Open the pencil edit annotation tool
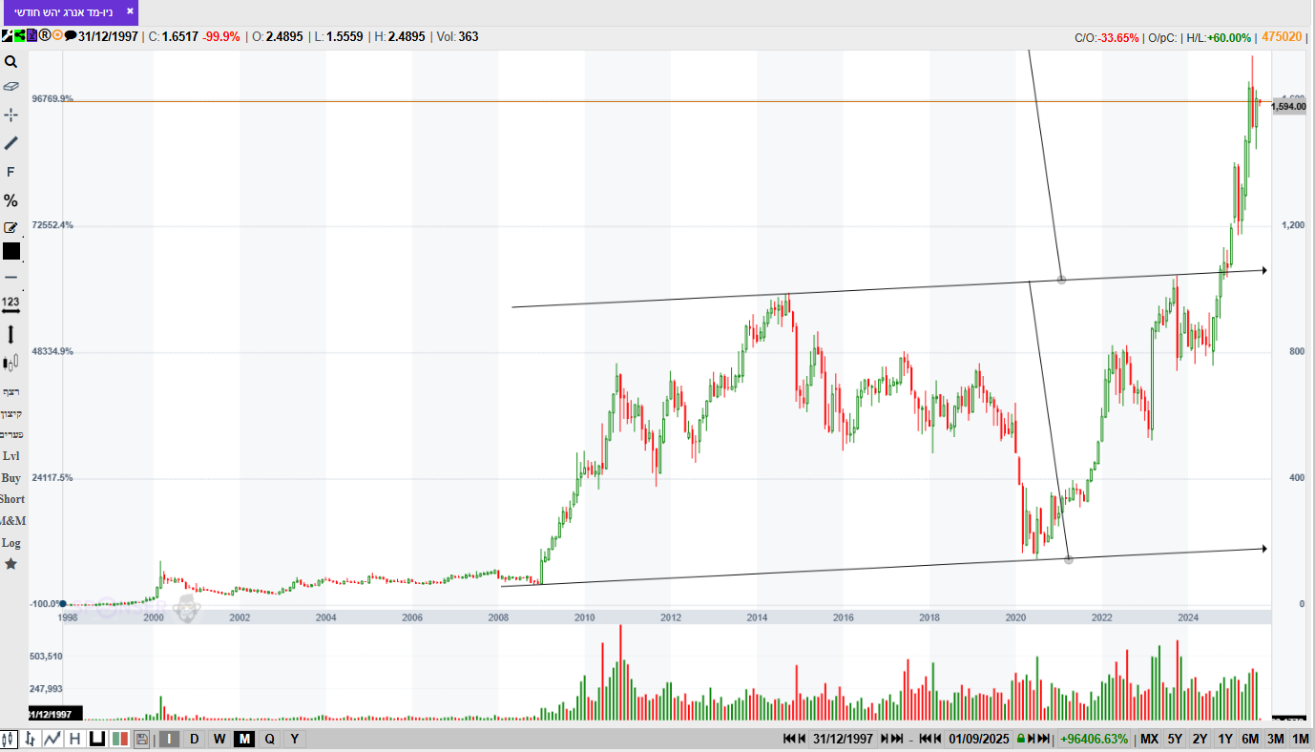The width and height of the screenshot is (1315, 752). tap(11, 227)
